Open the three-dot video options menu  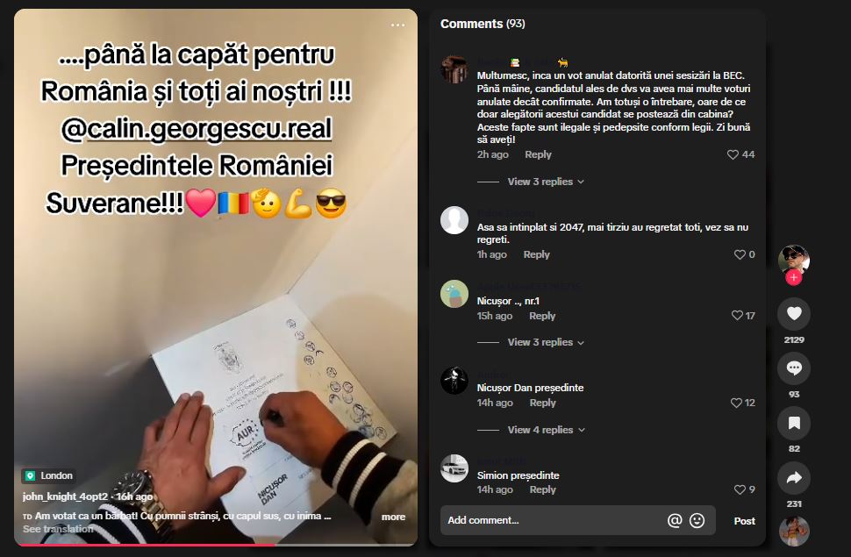pyautogui.click(x=397, y=25)
